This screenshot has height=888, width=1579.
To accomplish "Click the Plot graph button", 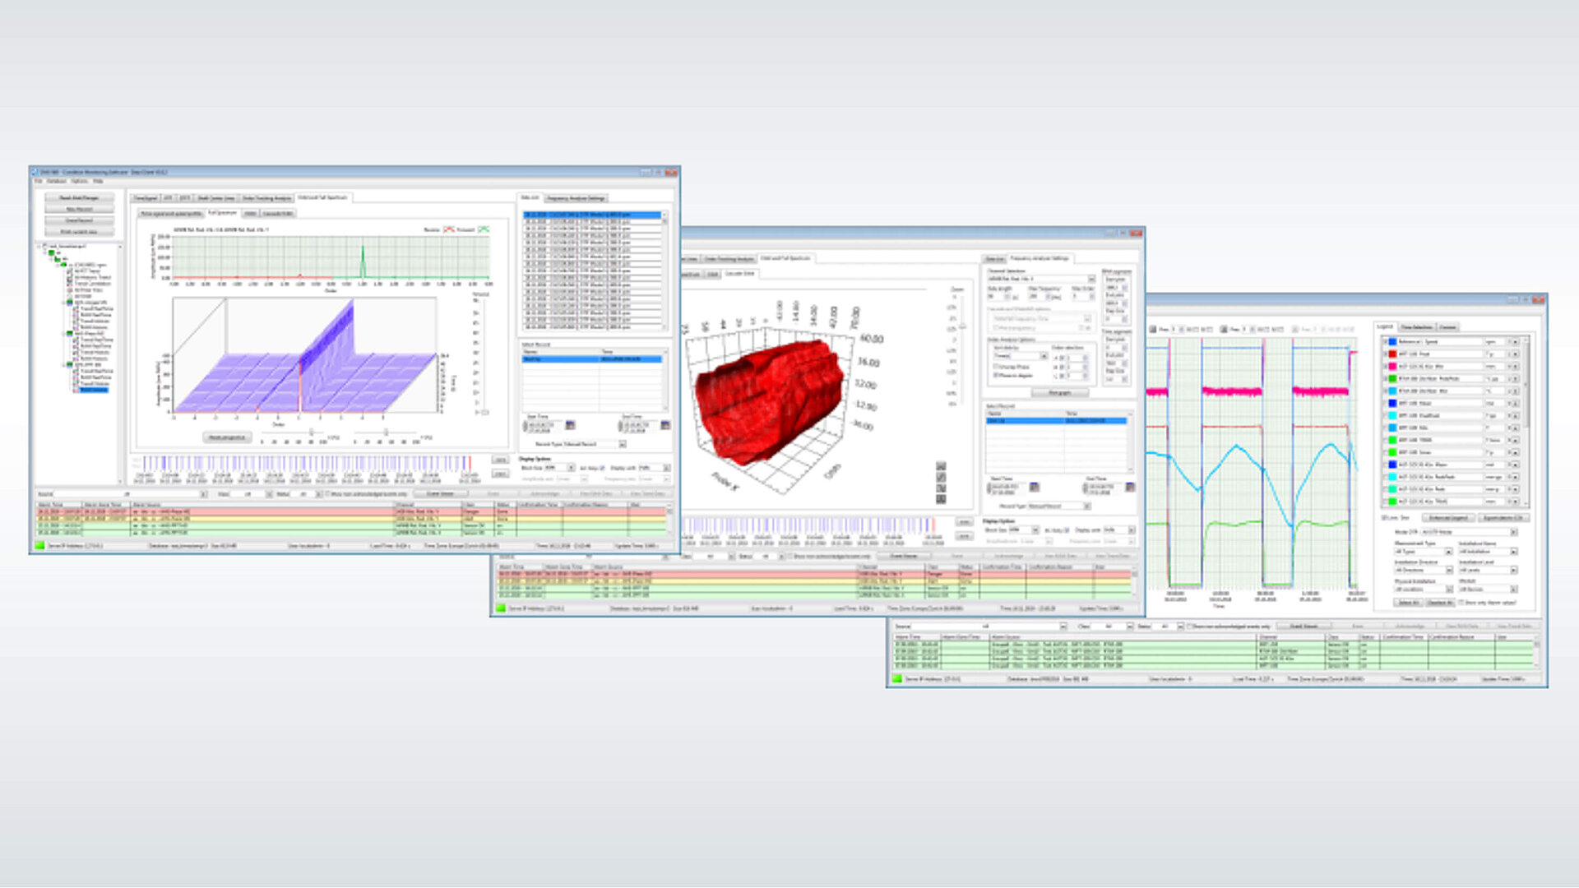I will pos(1060,392).
